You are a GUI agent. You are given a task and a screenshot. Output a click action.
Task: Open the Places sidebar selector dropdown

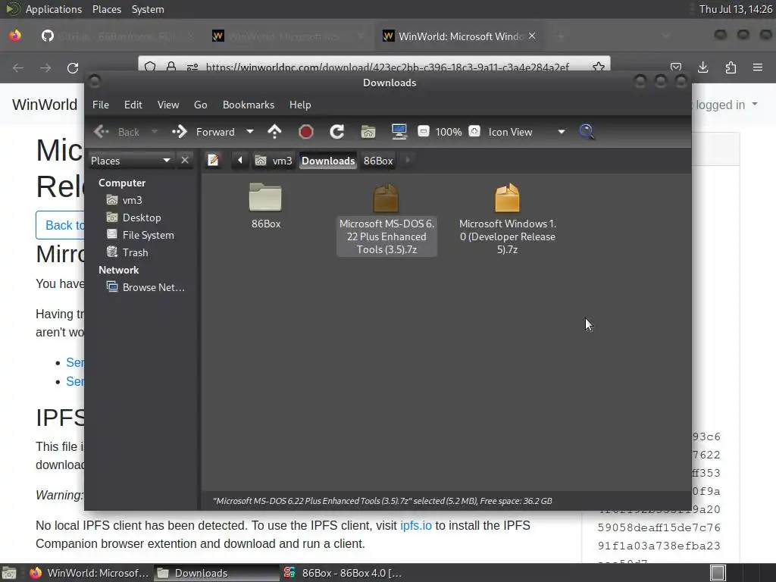coord(130,161)
